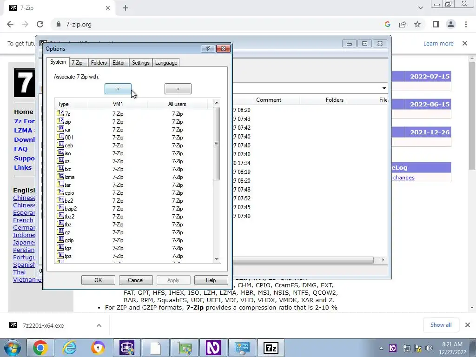Image resolution: width=476 pixels, height=357 pixels.
Task: Expand the 7z2201-x64.exe download options chevron
Action: [99, 325]
